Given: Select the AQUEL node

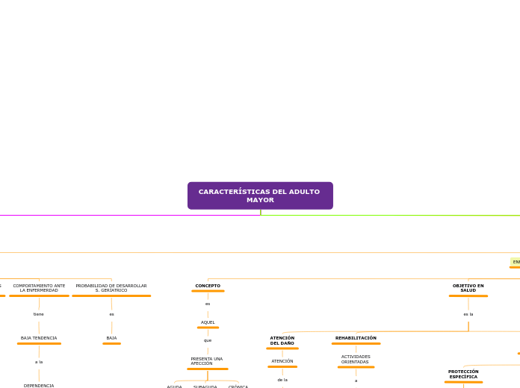Looking at the screenshot, I should click(x=208, y=322).
